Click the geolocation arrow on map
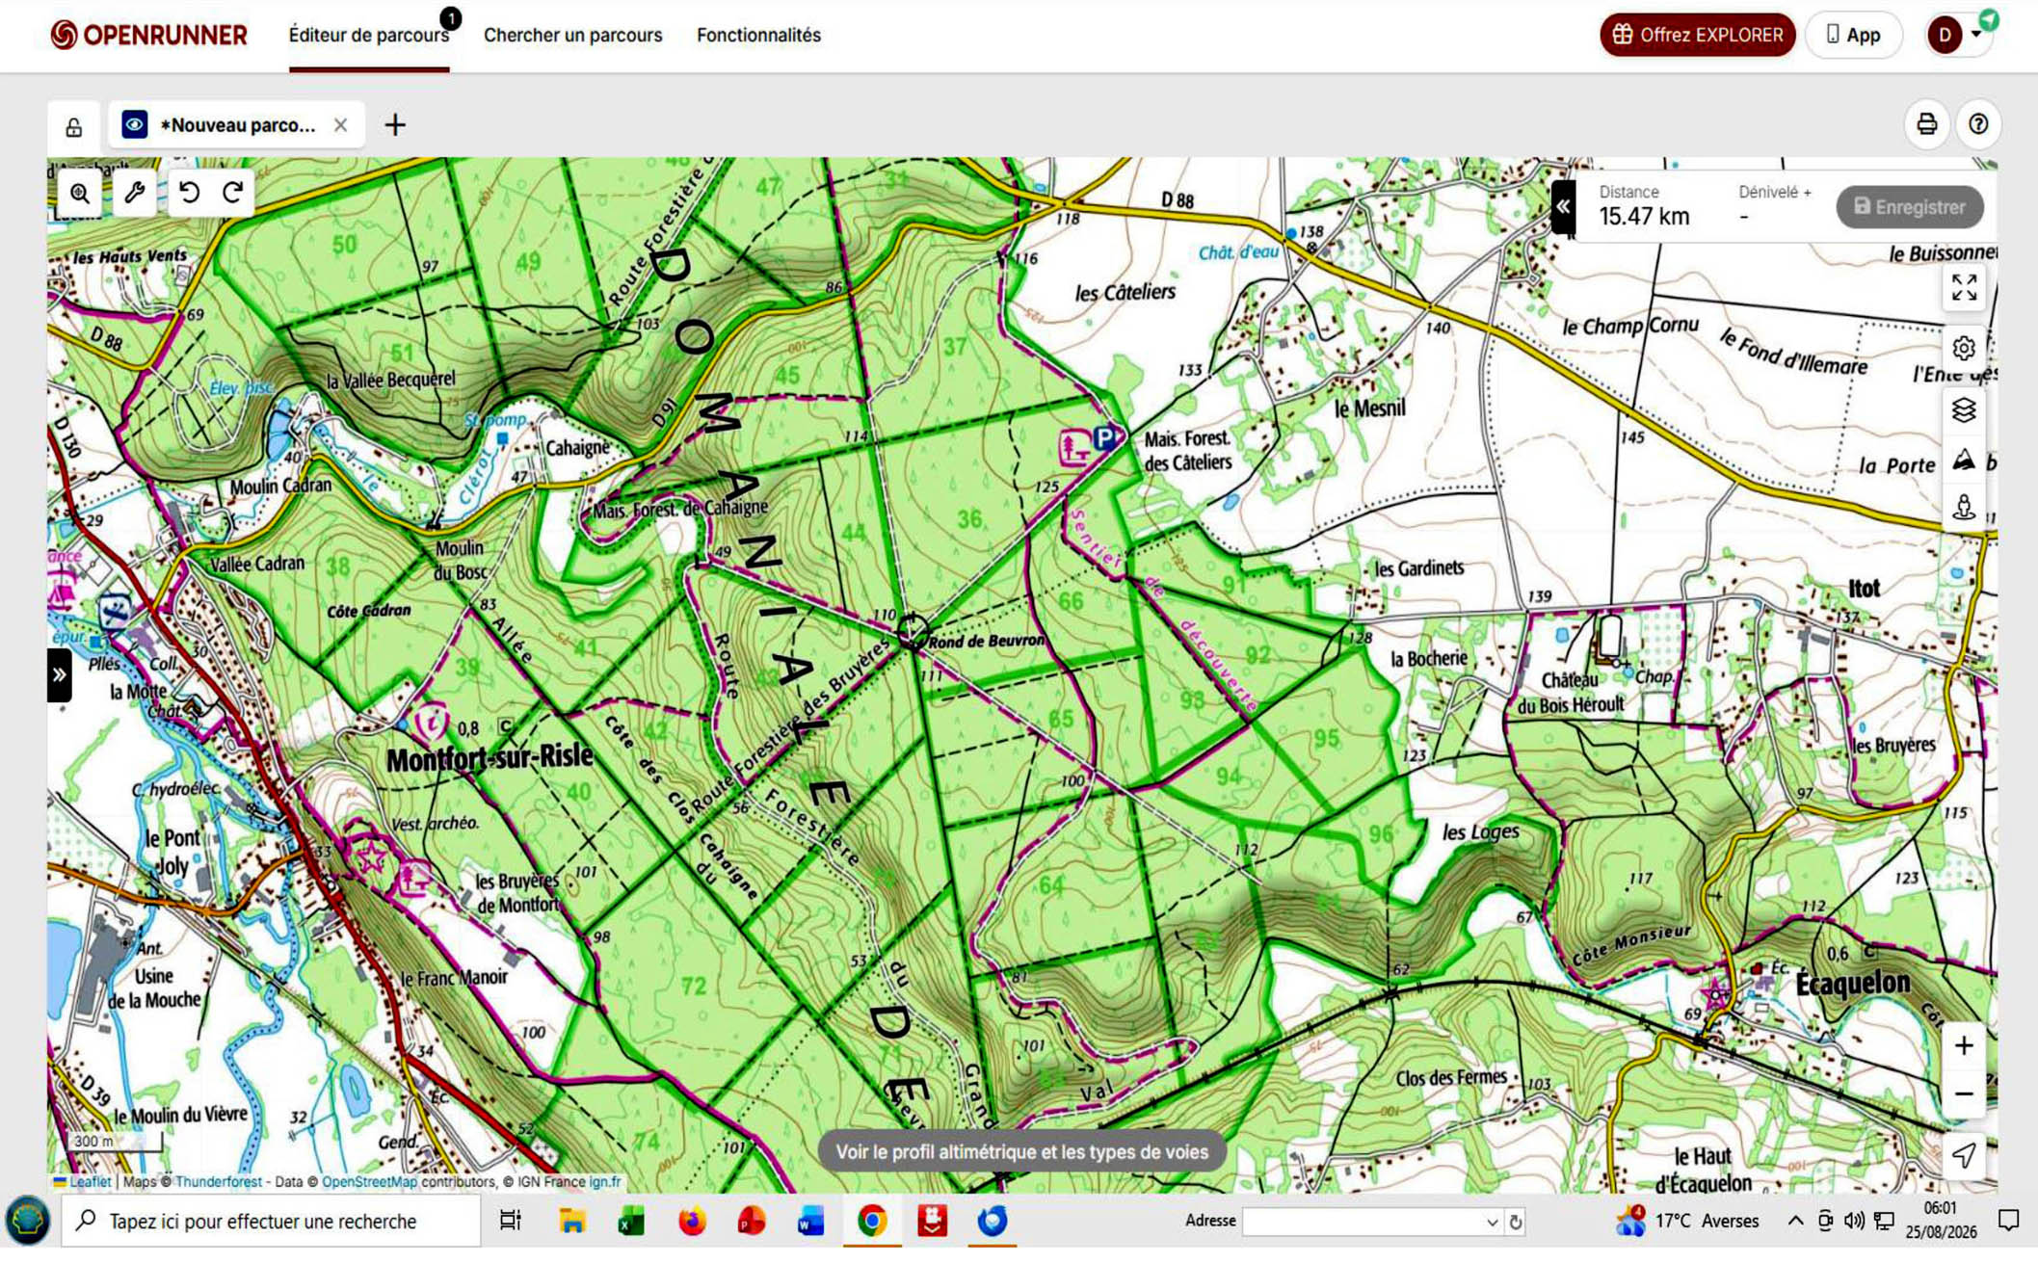 [x=1963, y=1154]
